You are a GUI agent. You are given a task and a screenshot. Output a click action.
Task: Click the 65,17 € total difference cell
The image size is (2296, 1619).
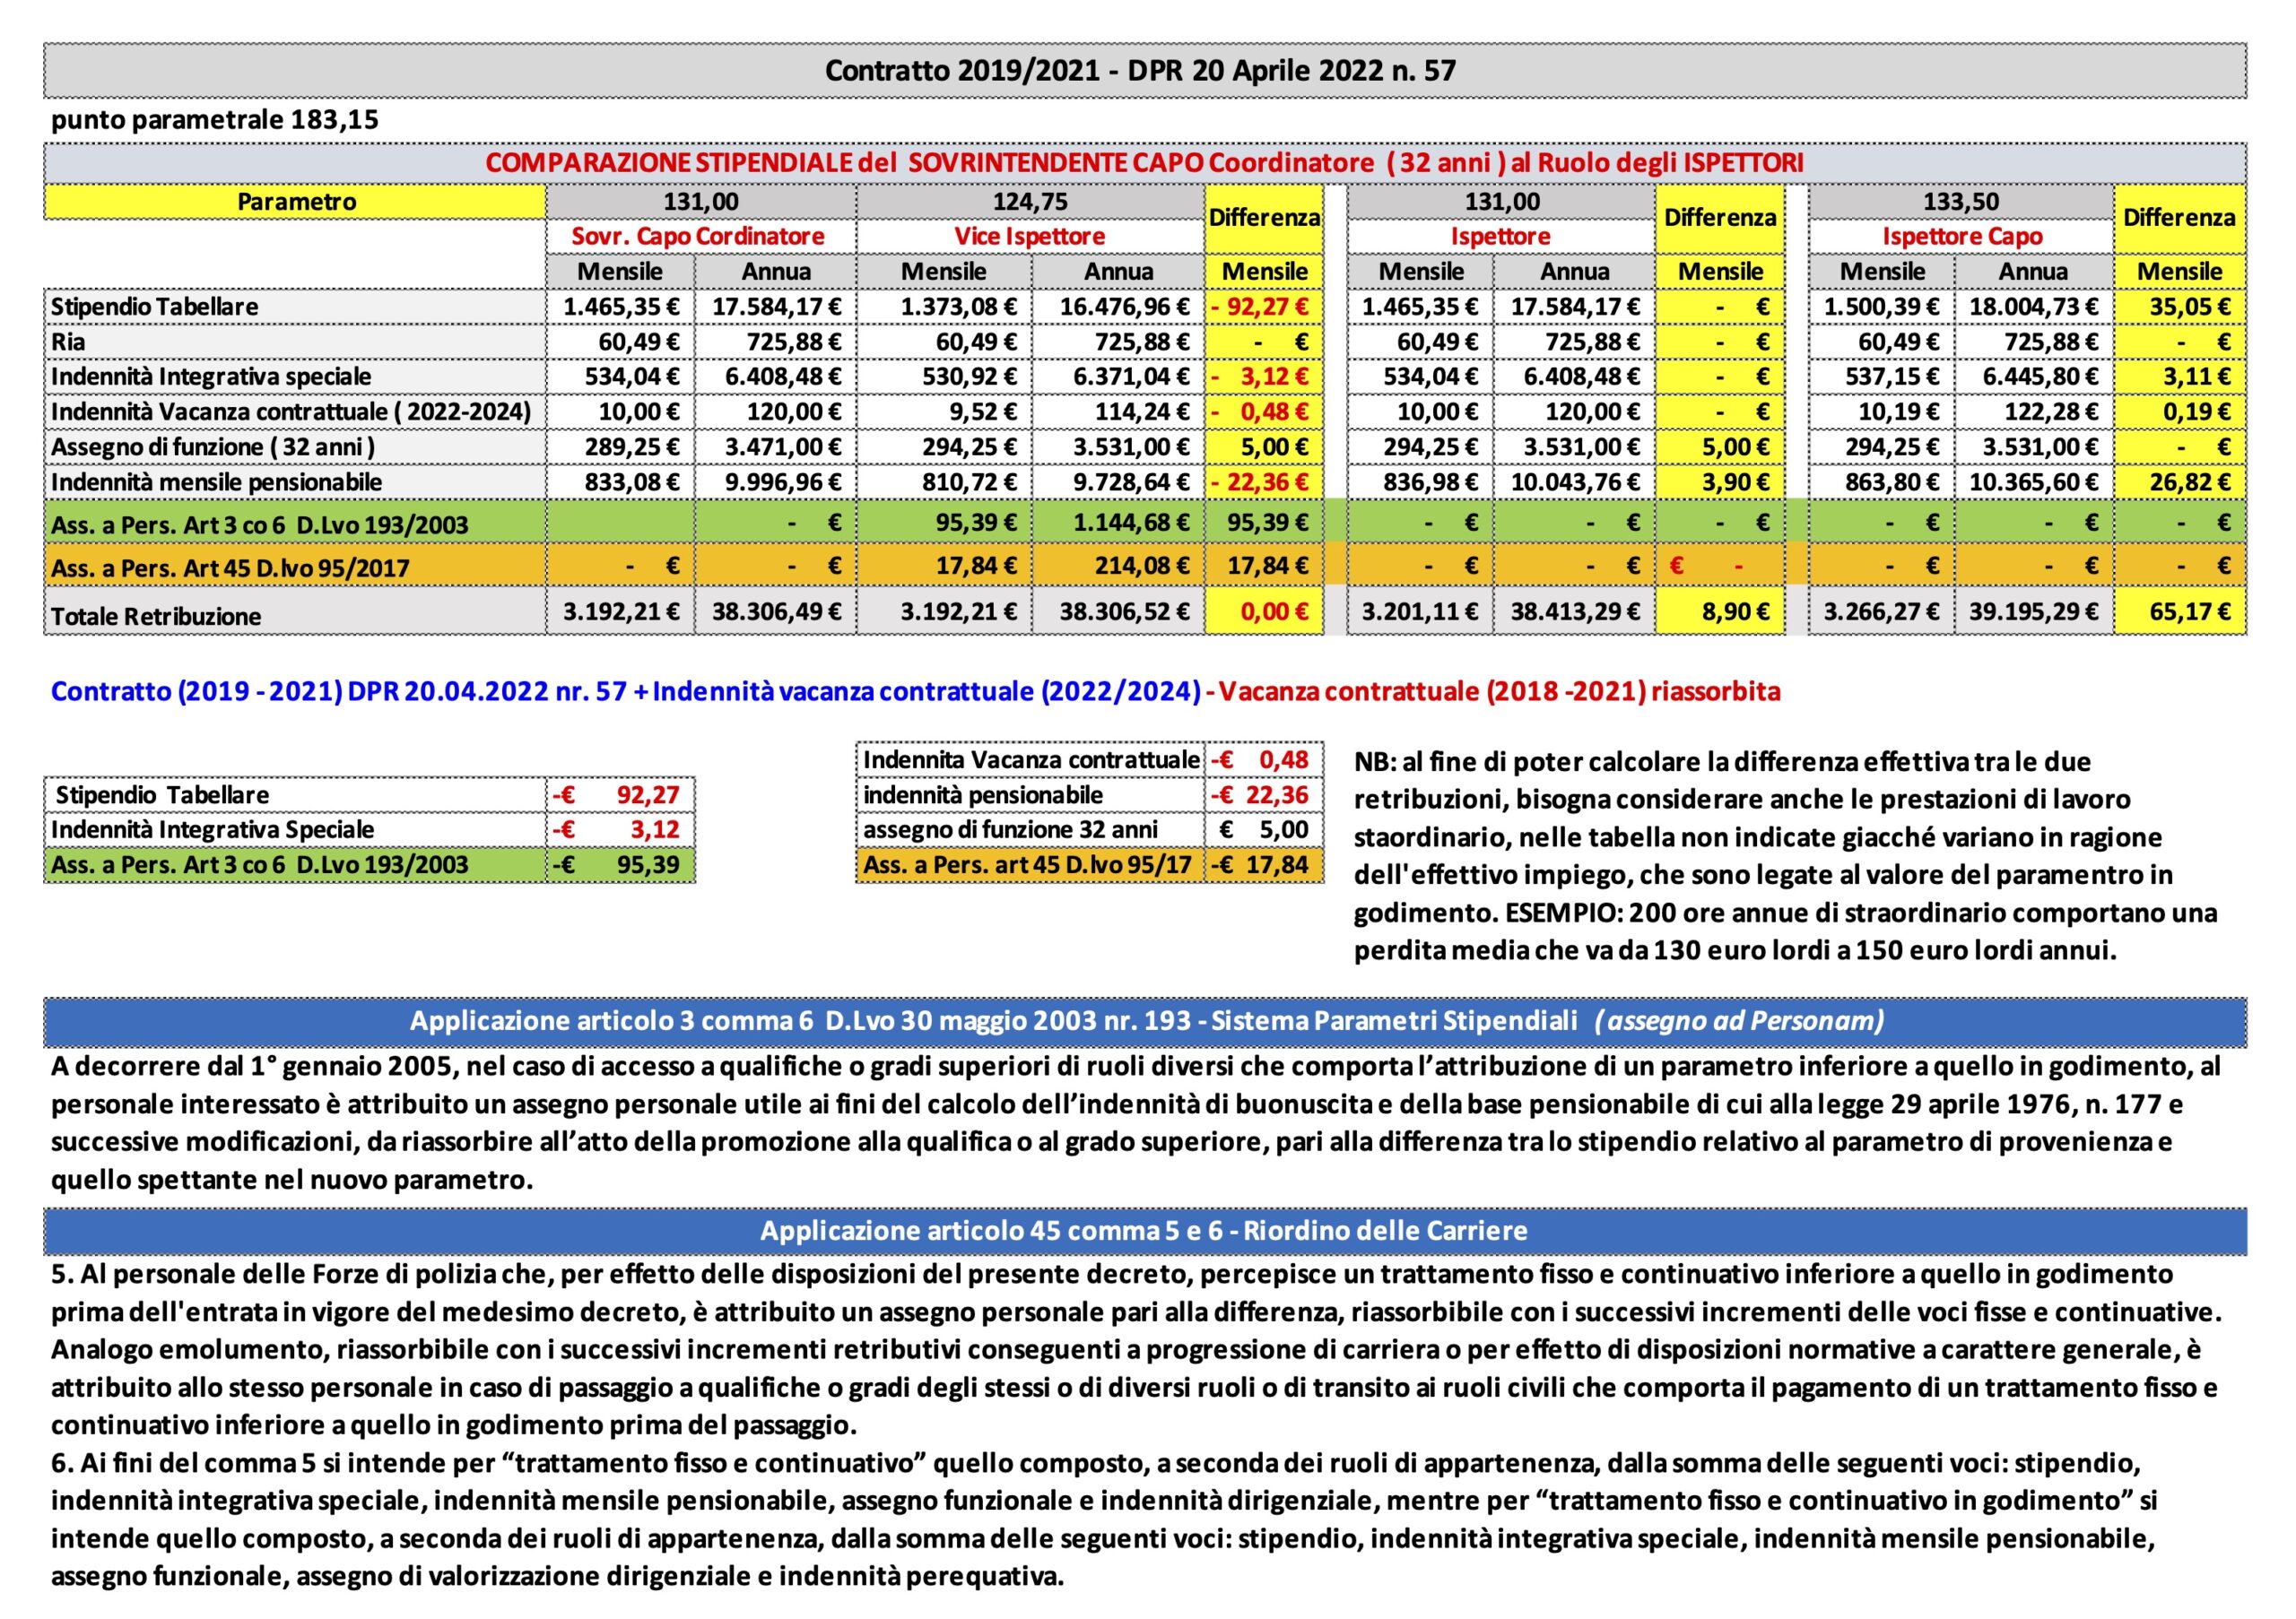2180,611
